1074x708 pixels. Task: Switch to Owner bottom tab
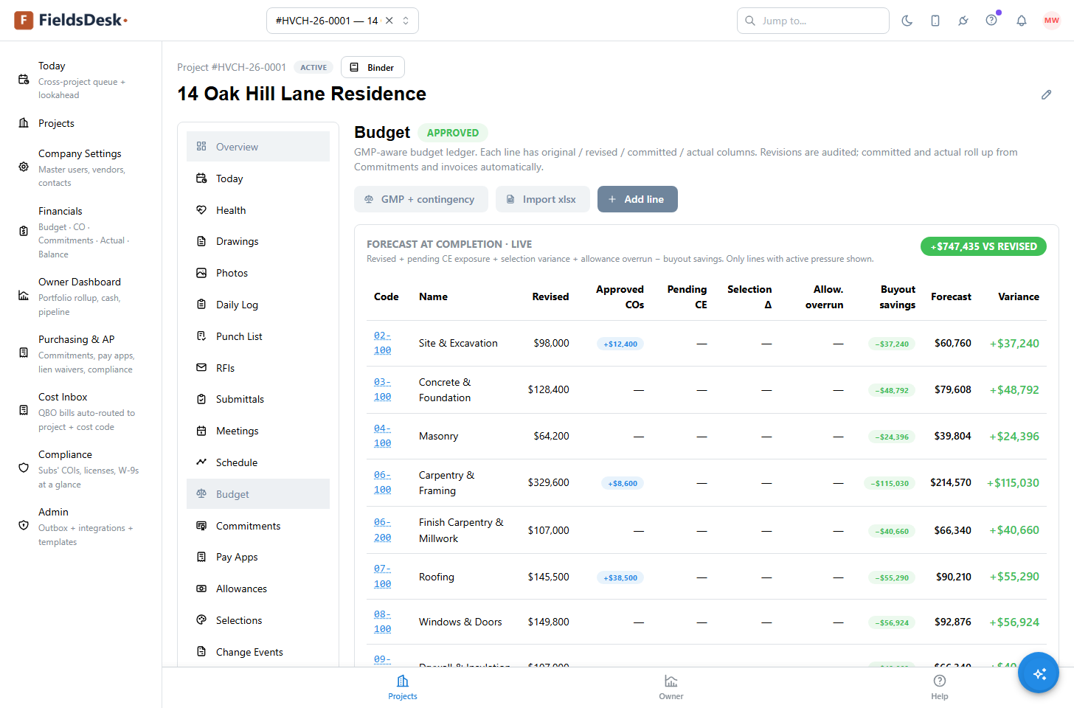click(x=671, y=687)
